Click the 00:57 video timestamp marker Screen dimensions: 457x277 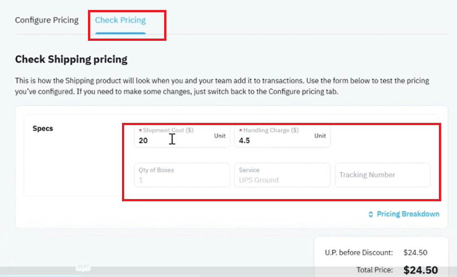tap(83, 267)
